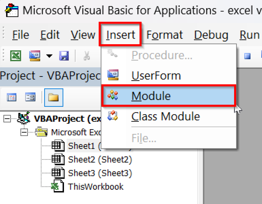Click the UserForm icon in the Insert menu
The height and width of the screenshot is (204, 262).
113,75
